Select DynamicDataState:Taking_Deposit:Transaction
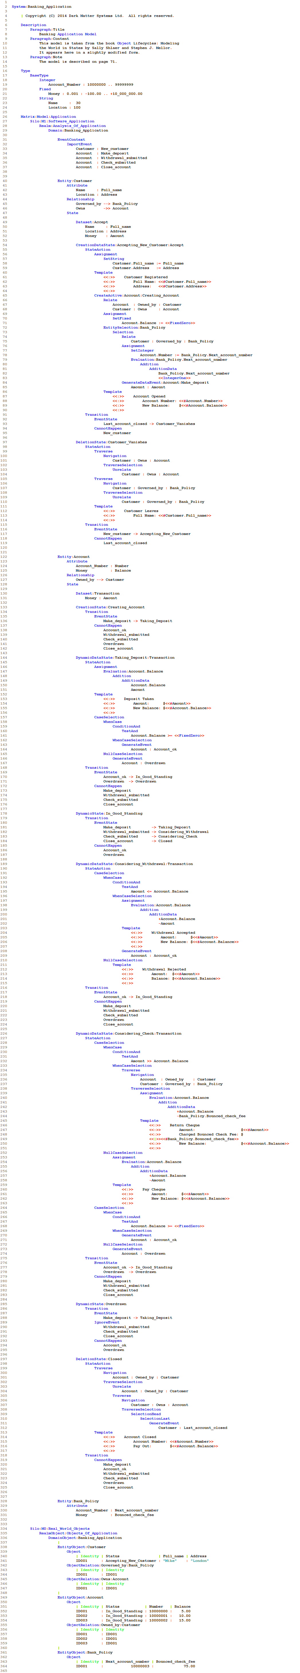The image size is (300, 1673). coord(125,658)
